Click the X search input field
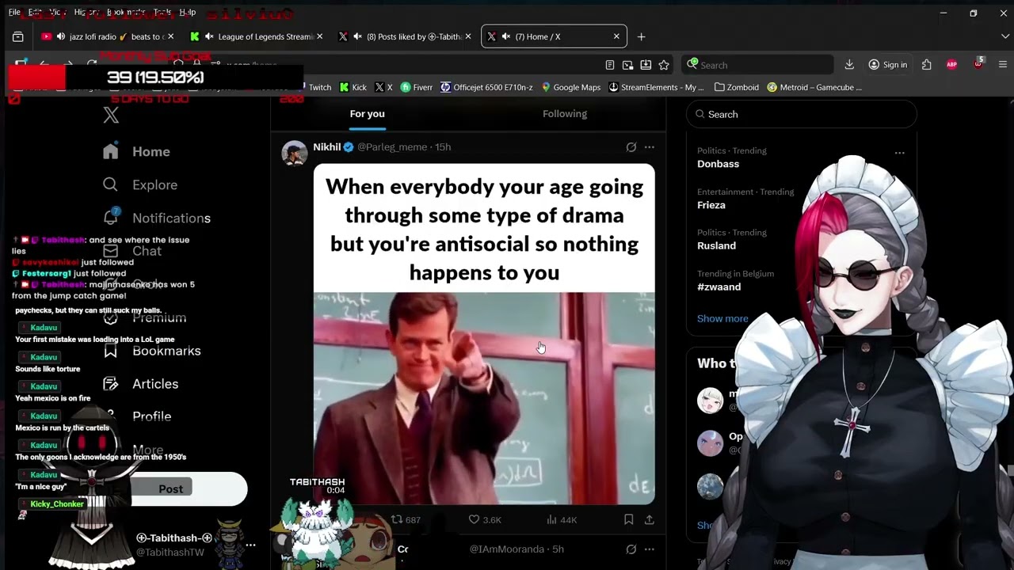The width and height of the screenshot is (1014, 570). click(x=801, y=114)
